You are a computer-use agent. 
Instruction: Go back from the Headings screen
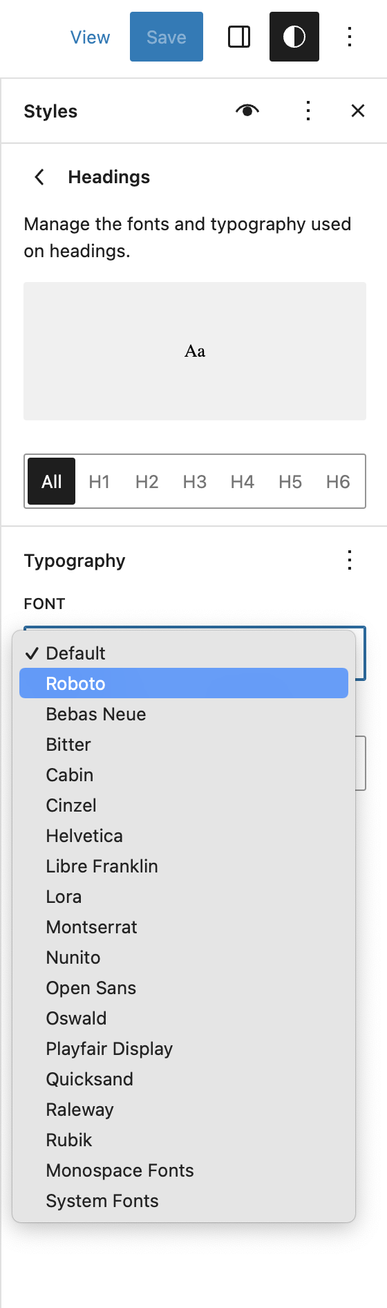pos(39,177)
